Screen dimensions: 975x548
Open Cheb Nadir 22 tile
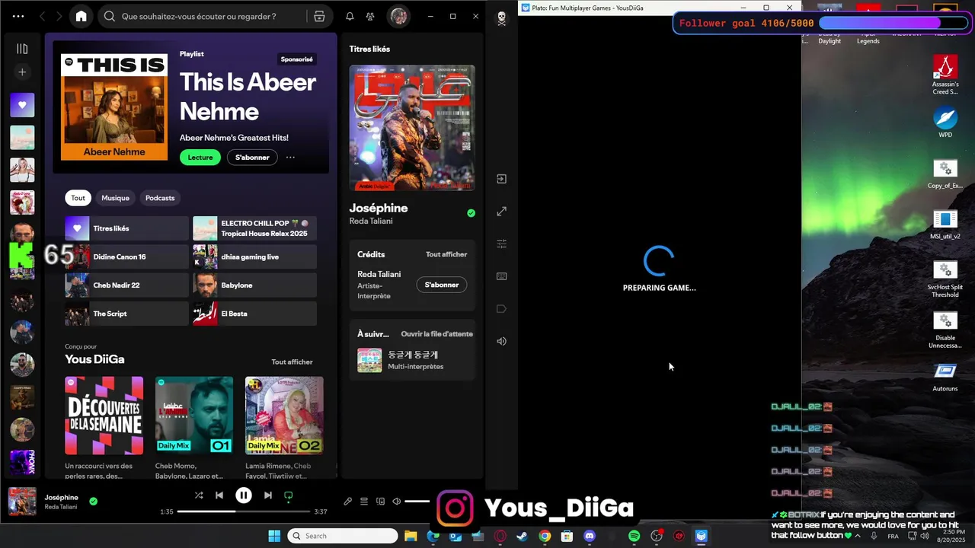click(x=126, y=285)
